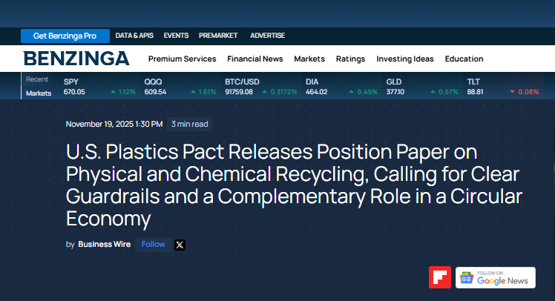Select the Markets ticker tab
Viewport: 555px width, 301px height.
pos(39,93)
